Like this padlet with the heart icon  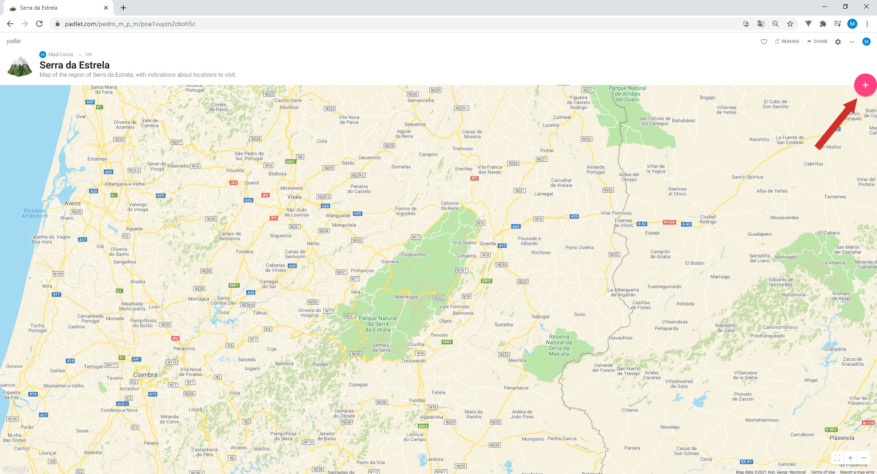[x=764, y=42]
